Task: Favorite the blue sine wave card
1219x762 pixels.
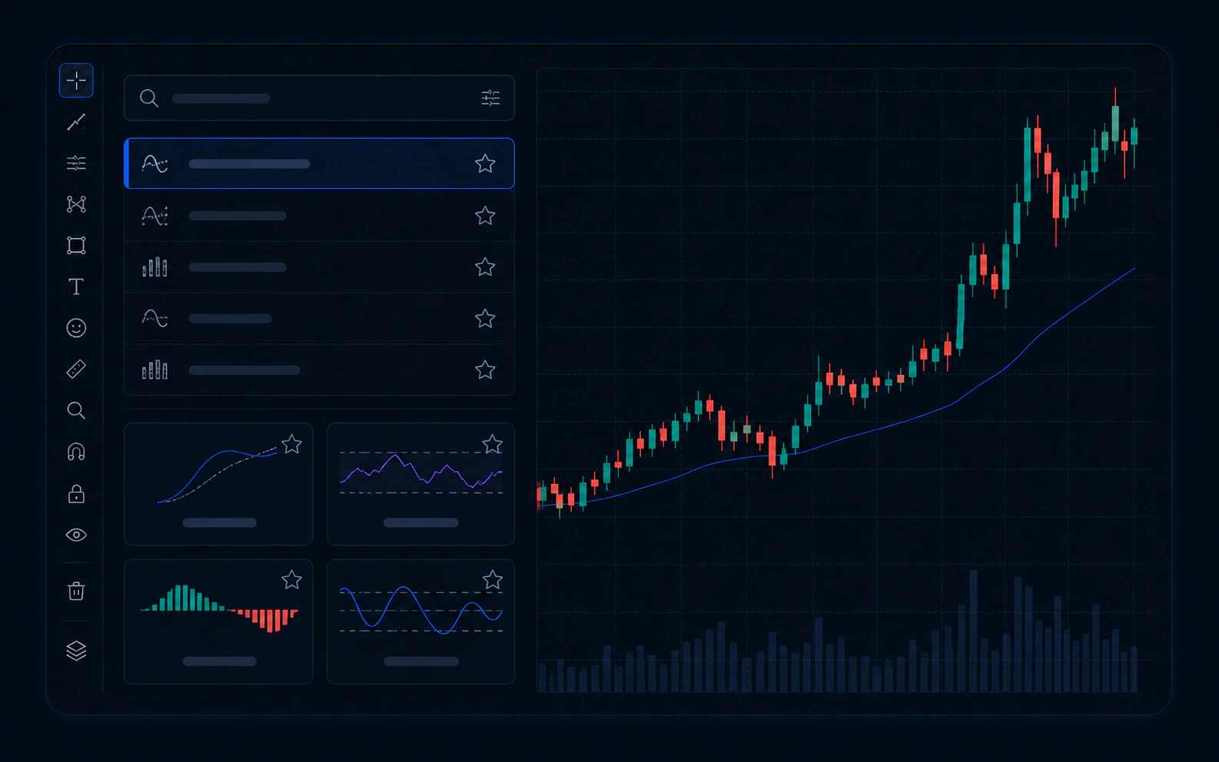Action: coord(493,580)
